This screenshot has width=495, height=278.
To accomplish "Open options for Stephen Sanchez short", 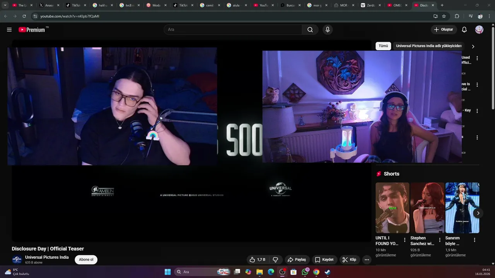I will pyautogui.click(x=440, y=240).
